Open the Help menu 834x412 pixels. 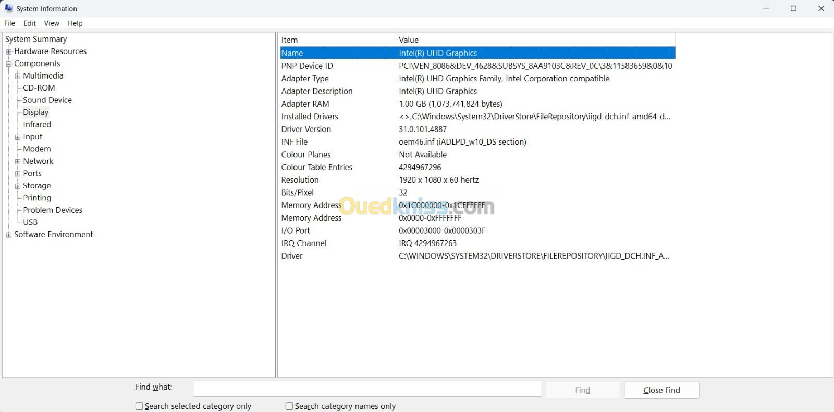[75, 23]
